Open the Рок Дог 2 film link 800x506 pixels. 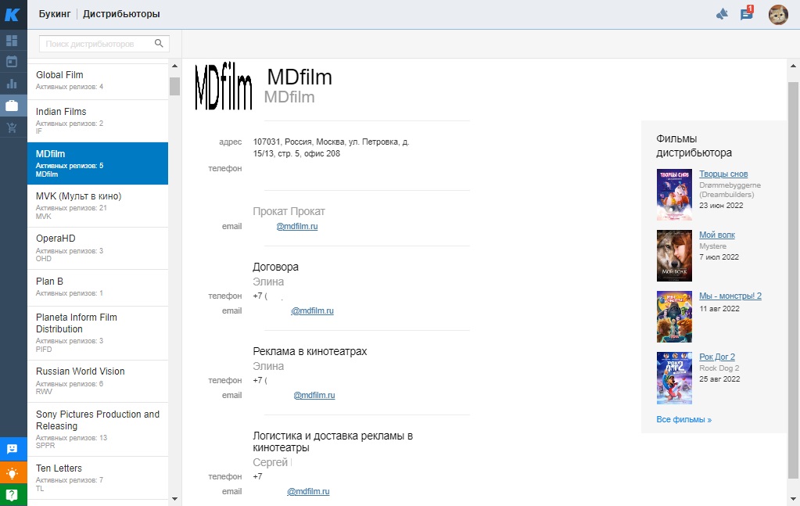click(717, 357)
